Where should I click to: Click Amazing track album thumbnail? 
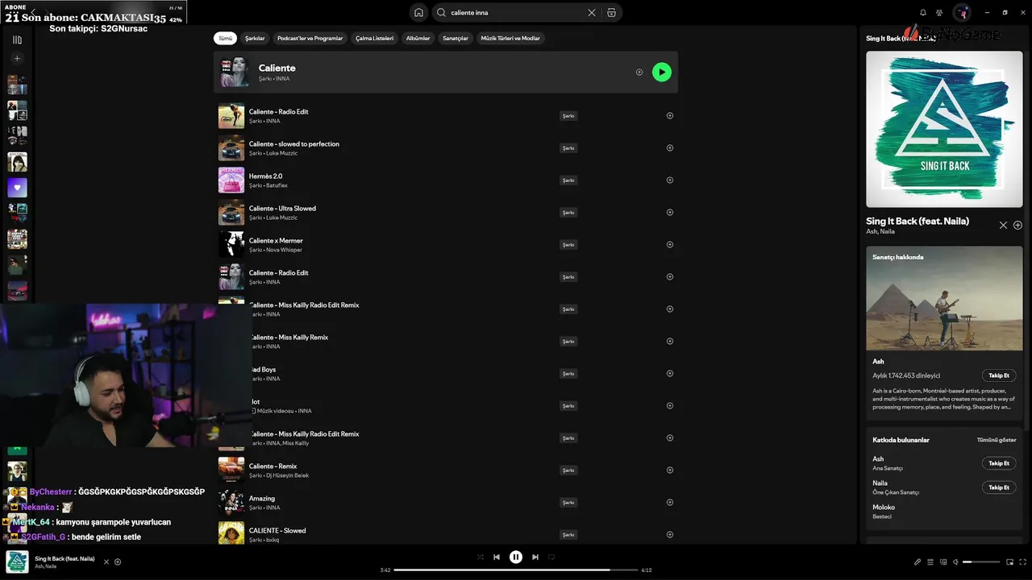click(x=231, y=503)
